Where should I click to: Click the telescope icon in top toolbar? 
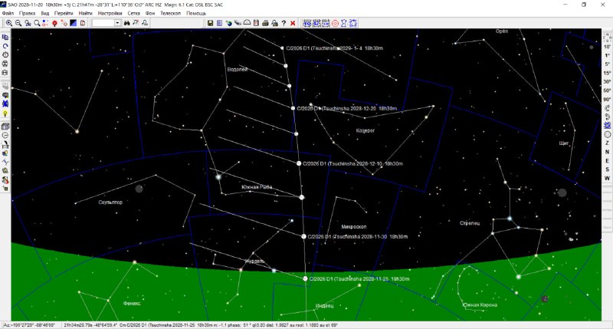click(x=238, y=23)
